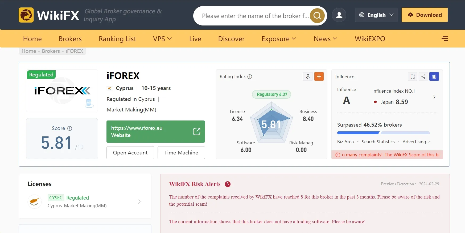Click the Home breadcrumb link
Screen dimensions: 465x233
(29, 51)
